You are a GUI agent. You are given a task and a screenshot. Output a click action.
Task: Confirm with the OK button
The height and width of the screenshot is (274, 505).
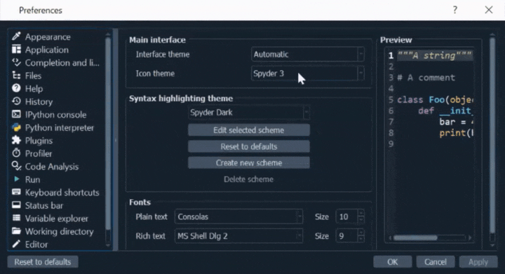392,262
